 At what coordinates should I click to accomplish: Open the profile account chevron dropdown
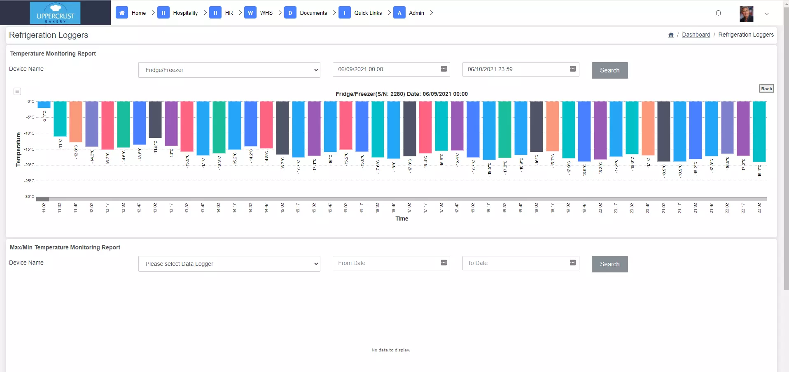[767, 14]
